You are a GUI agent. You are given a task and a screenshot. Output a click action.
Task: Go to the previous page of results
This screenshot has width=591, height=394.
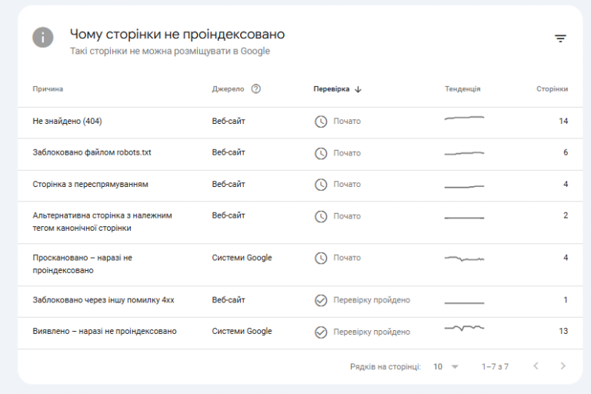pyautogui.click(x=536, y=366)
